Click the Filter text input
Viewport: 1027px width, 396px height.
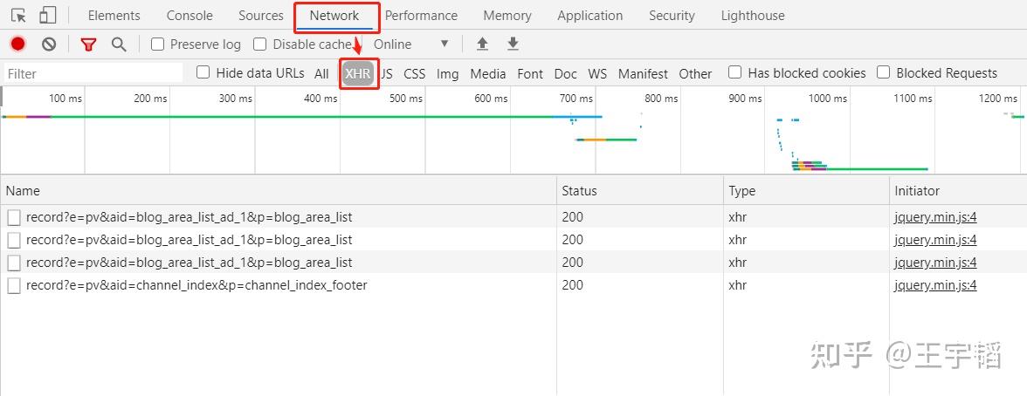[x=93, y=73]
